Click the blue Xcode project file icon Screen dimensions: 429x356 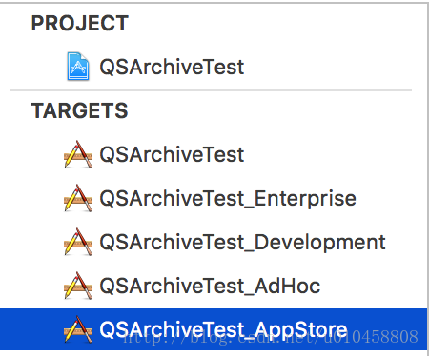pyautogui.click(x=78, y=67)
